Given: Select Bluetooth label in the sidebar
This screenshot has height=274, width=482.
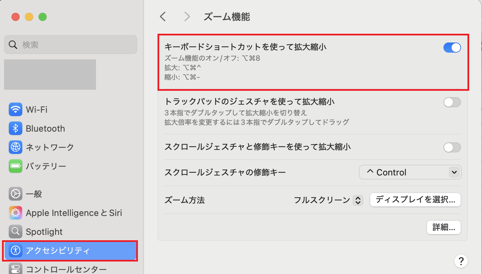Looking at the screenshot, I should (45, 129).
